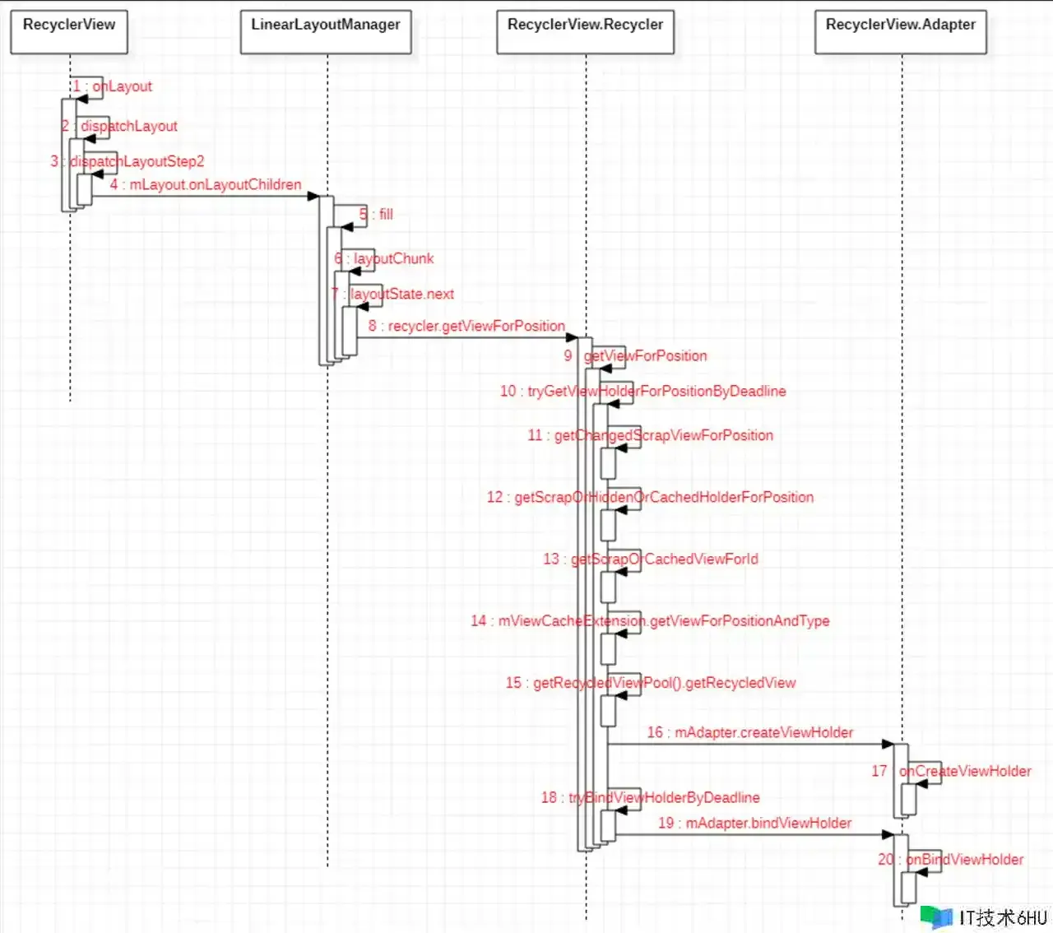Click '15 : getRecycledViewPool().getRecycledView' label
Image resolution: width=1053 pixels, height=933 pixels.
click(x=651, y=682)
